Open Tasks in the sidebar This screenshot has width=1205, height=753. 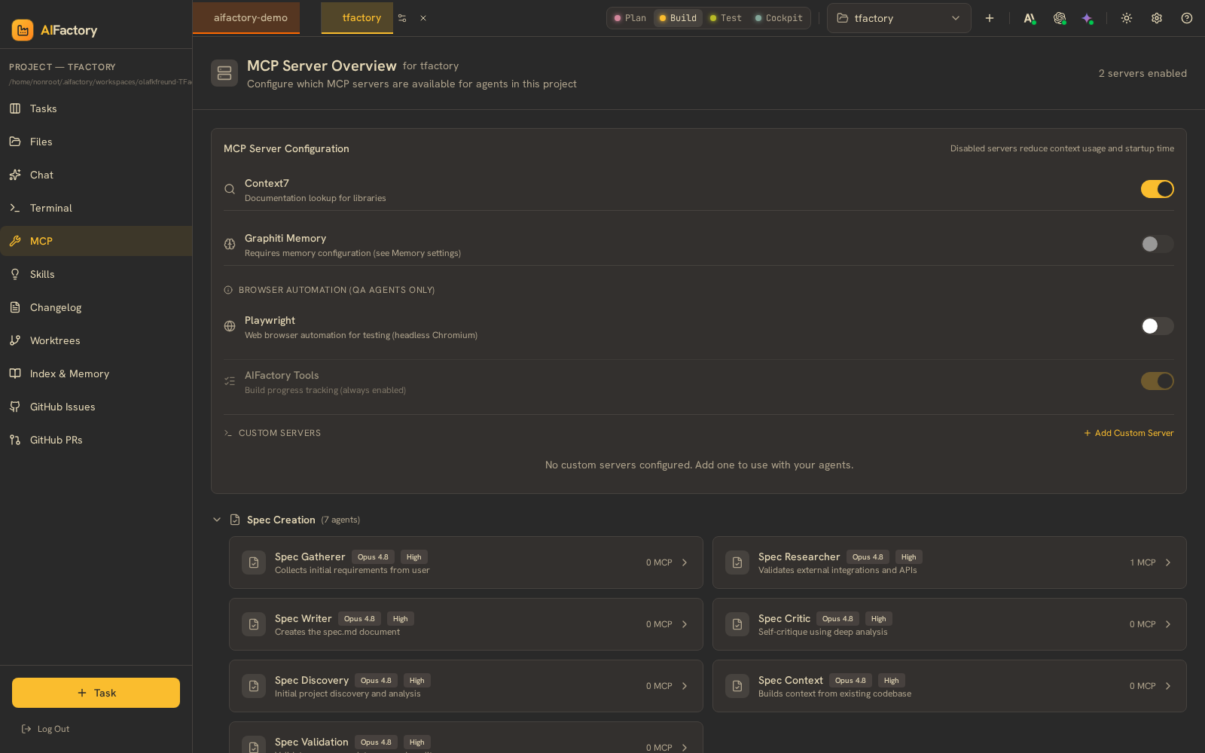point(96,108)
